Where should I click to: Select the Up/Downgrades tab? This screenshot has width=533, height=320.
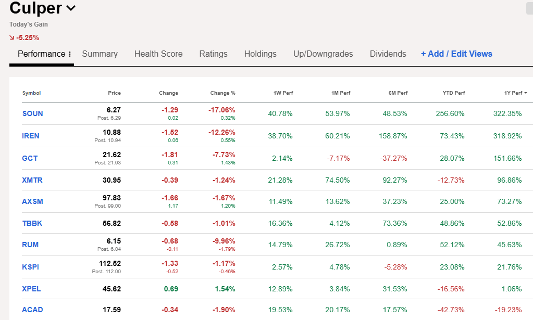323,54
